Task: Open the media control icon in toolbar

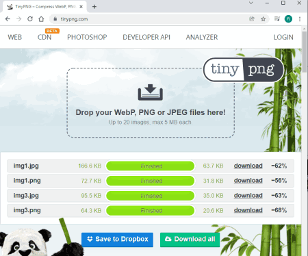Action: tap(277, 18)
